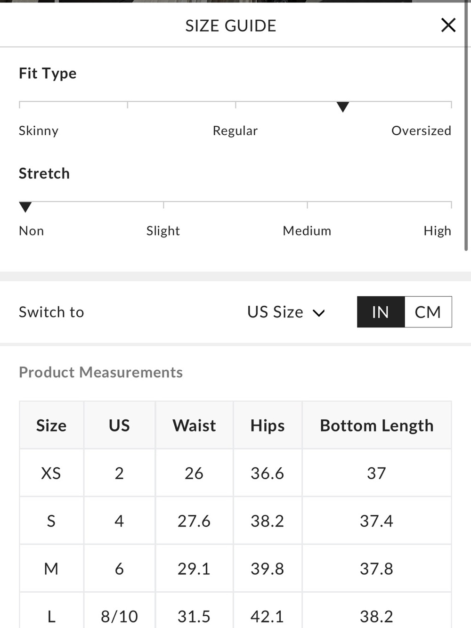Click the Fit Type slider marker
This screenshot has height=628, width=471.
click(343, 107)
